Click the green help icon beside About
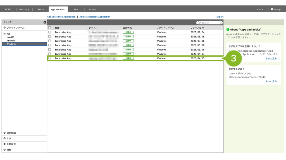The width and height of the screenshot is (286, 160). click(x=228, y=29)
